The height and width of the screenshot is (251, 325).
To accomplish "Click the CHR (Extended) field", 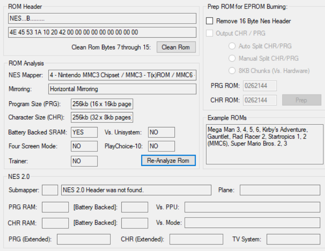I will [196, 239].
